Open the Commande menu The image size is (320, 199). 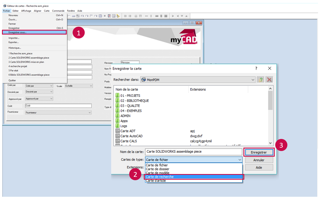click(x=58, y=11)
